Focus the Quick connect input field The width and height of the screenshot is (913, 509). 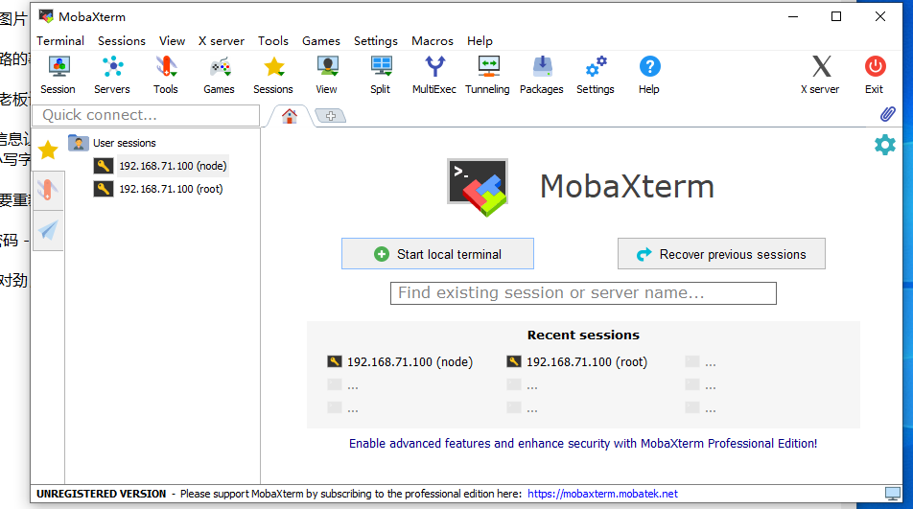pos(146,115)
